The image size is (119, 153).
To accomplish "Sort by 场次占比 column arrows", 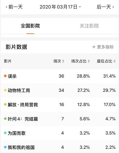I will pyautogui.click(x=89, y=61).
